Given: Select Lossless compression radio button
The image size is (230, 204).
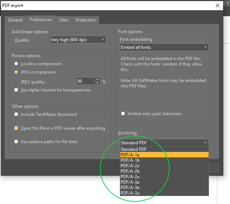Looking at the screenshot, I should coord(16,64).
